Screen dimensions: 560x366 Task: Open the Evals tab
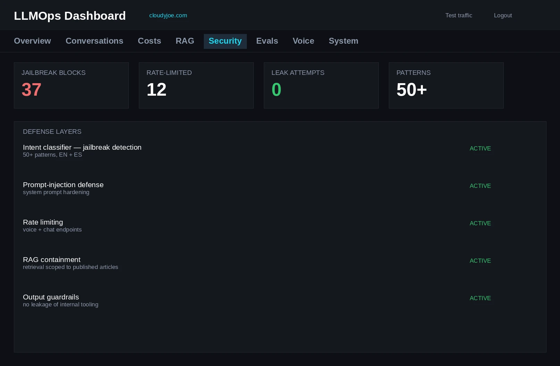[x=267, y=41]
